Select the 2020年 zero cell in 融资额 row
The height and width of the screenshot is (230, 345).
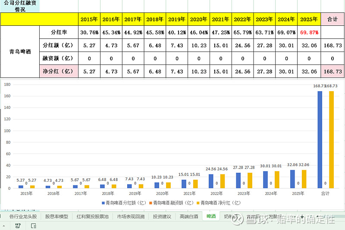pyautogui.click(x=199, y=58)
